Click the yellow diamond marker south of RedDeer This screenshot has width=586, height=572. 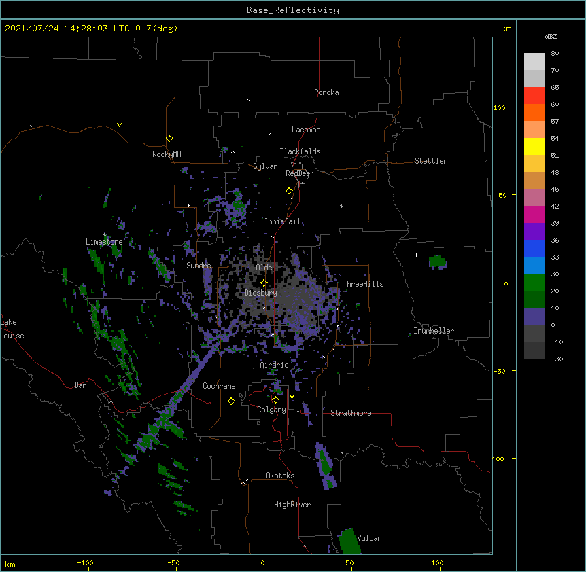pyautogui.click(x=290, y=191)
